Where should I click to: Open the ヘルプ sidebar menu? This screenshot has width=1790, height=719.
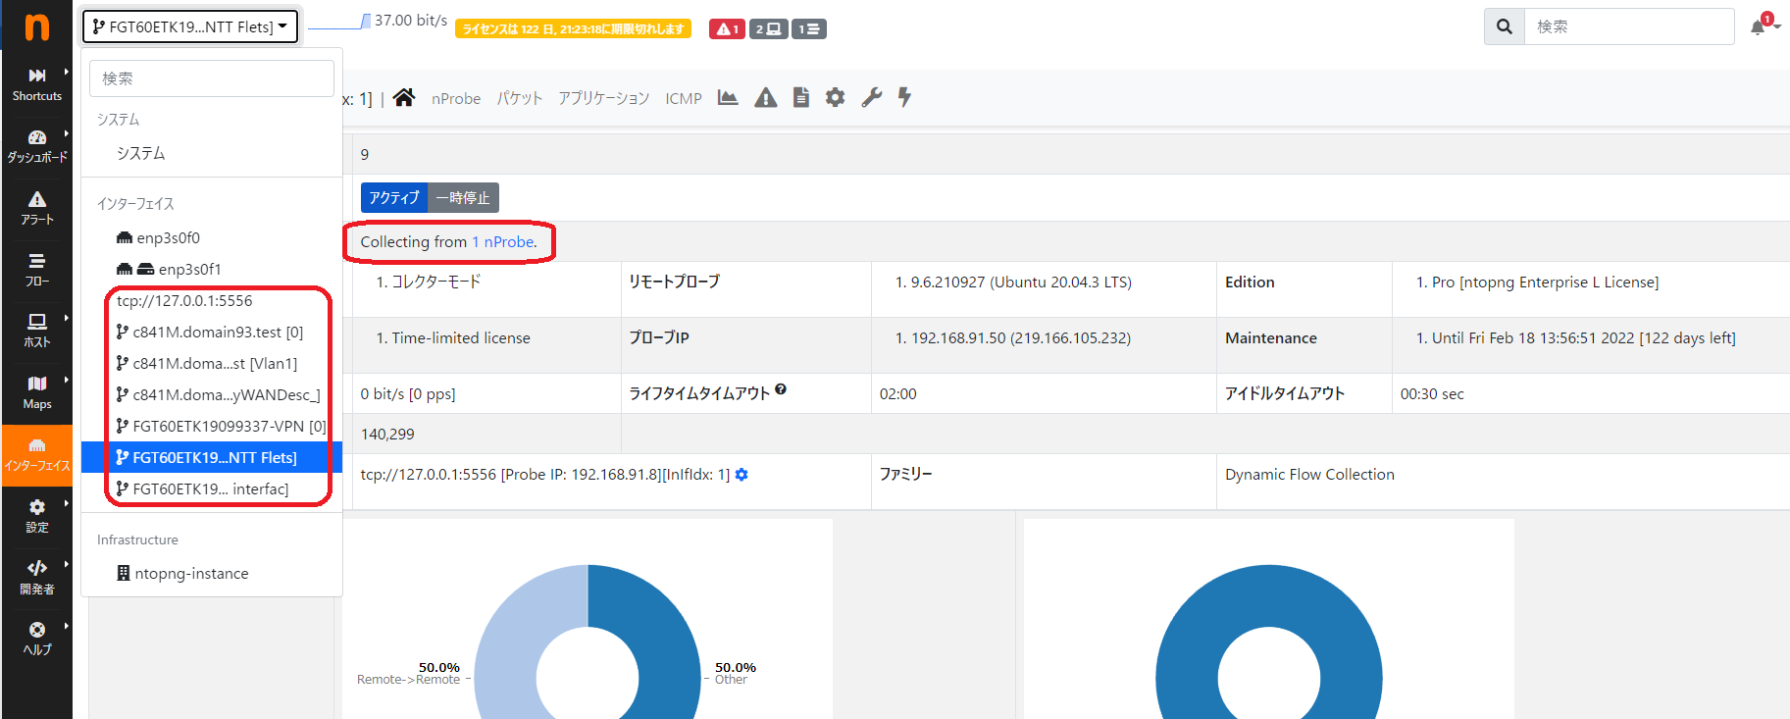(37, 639)
